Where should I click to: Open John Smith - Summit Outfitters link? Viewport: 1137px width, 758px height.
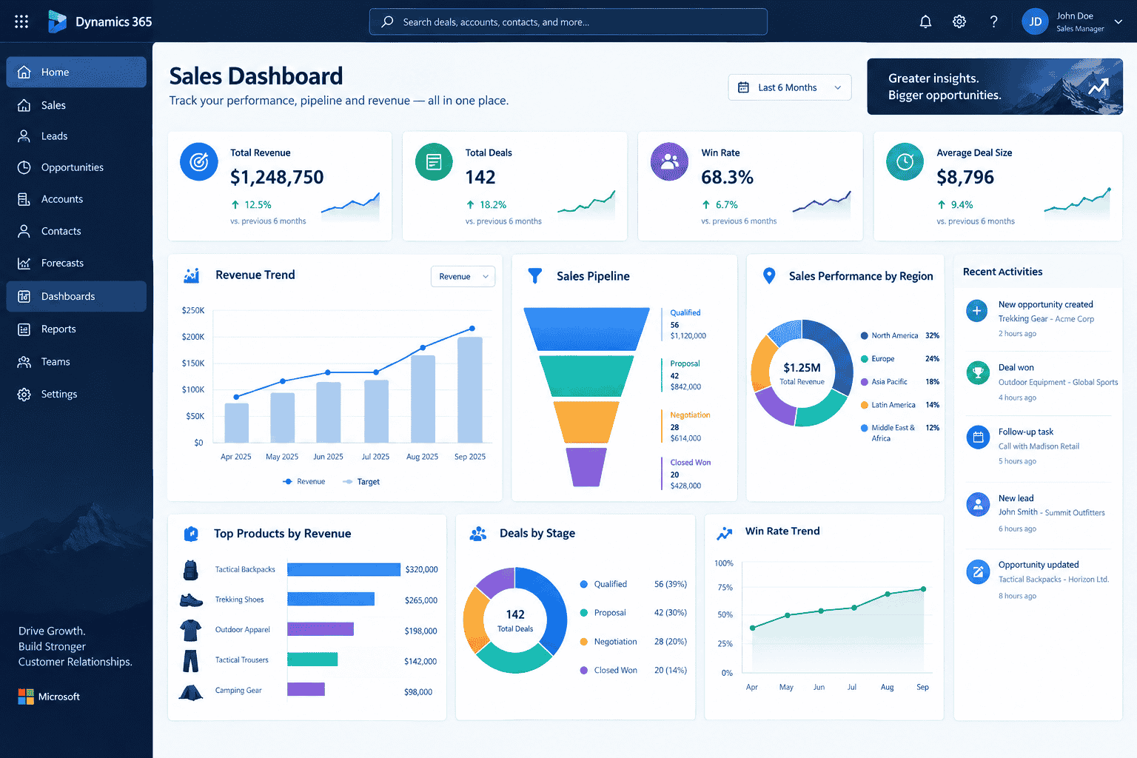tap(1051, 512)
